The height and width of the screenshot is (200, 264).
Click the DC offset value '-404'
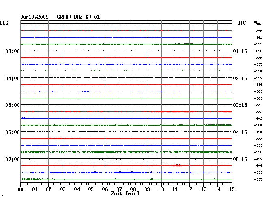click(x=258, y=166)
